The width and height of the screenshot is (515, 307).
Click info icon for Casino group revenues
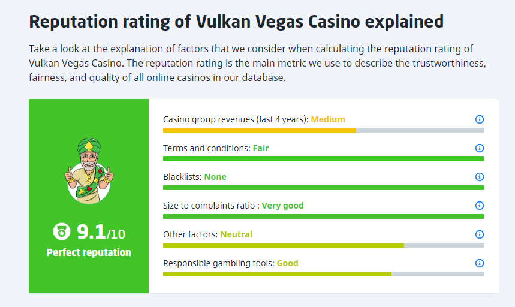click(x=479, y=119)
